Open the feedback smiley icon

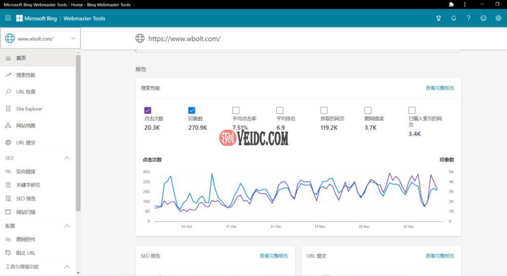click(483, 18)
